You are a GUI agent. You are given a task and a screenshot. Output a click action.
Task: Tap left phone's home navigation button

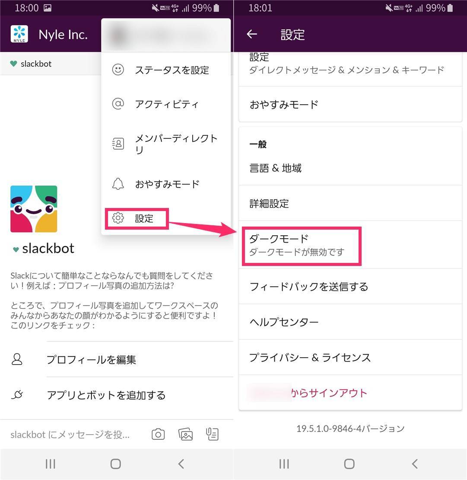click(x=116, y=464)
